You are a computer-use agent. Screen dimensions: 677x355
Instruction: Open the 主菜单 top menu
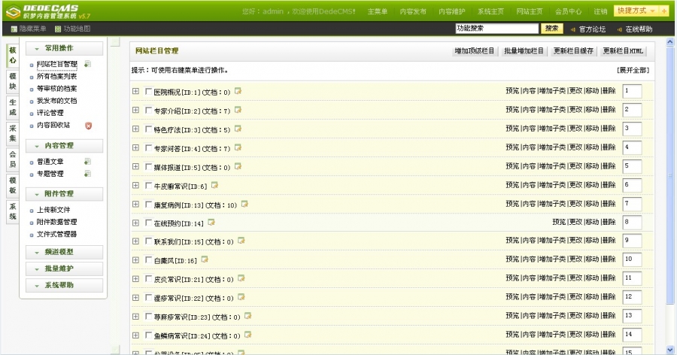click(378, 12)
